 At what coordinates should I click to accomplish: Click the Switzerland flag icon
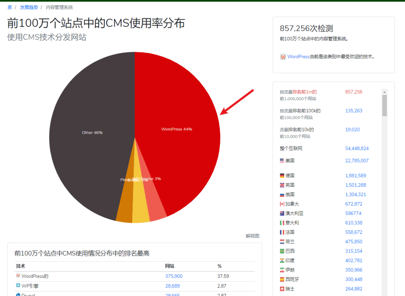(x=282, y=289)
